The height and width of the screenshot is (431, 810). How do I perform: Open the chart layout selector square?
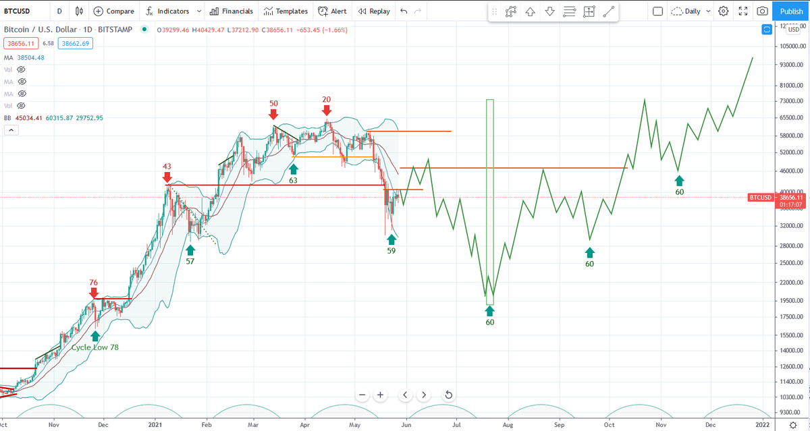pos(657,11)
